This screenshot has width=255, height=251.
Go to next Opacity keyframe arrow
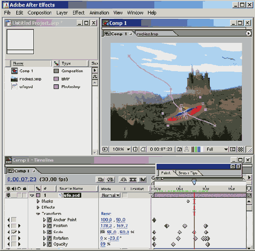point(19,244)
